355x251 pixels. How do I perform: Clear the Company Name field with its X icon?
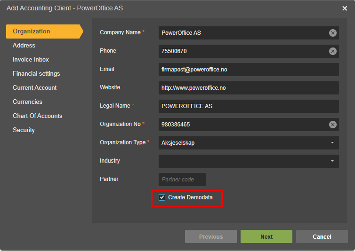(333, 33)
